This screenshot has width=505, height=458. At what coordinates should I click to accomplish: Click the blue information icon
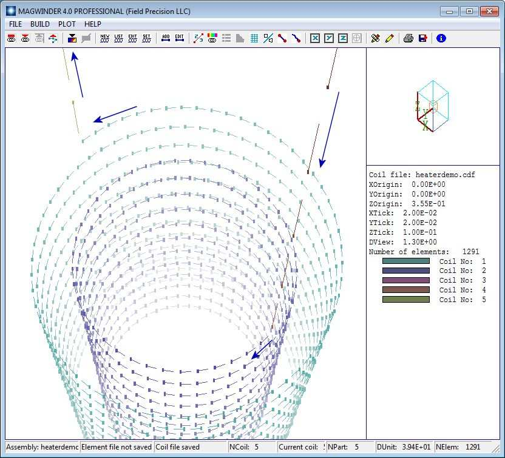[x=441, y=38]
